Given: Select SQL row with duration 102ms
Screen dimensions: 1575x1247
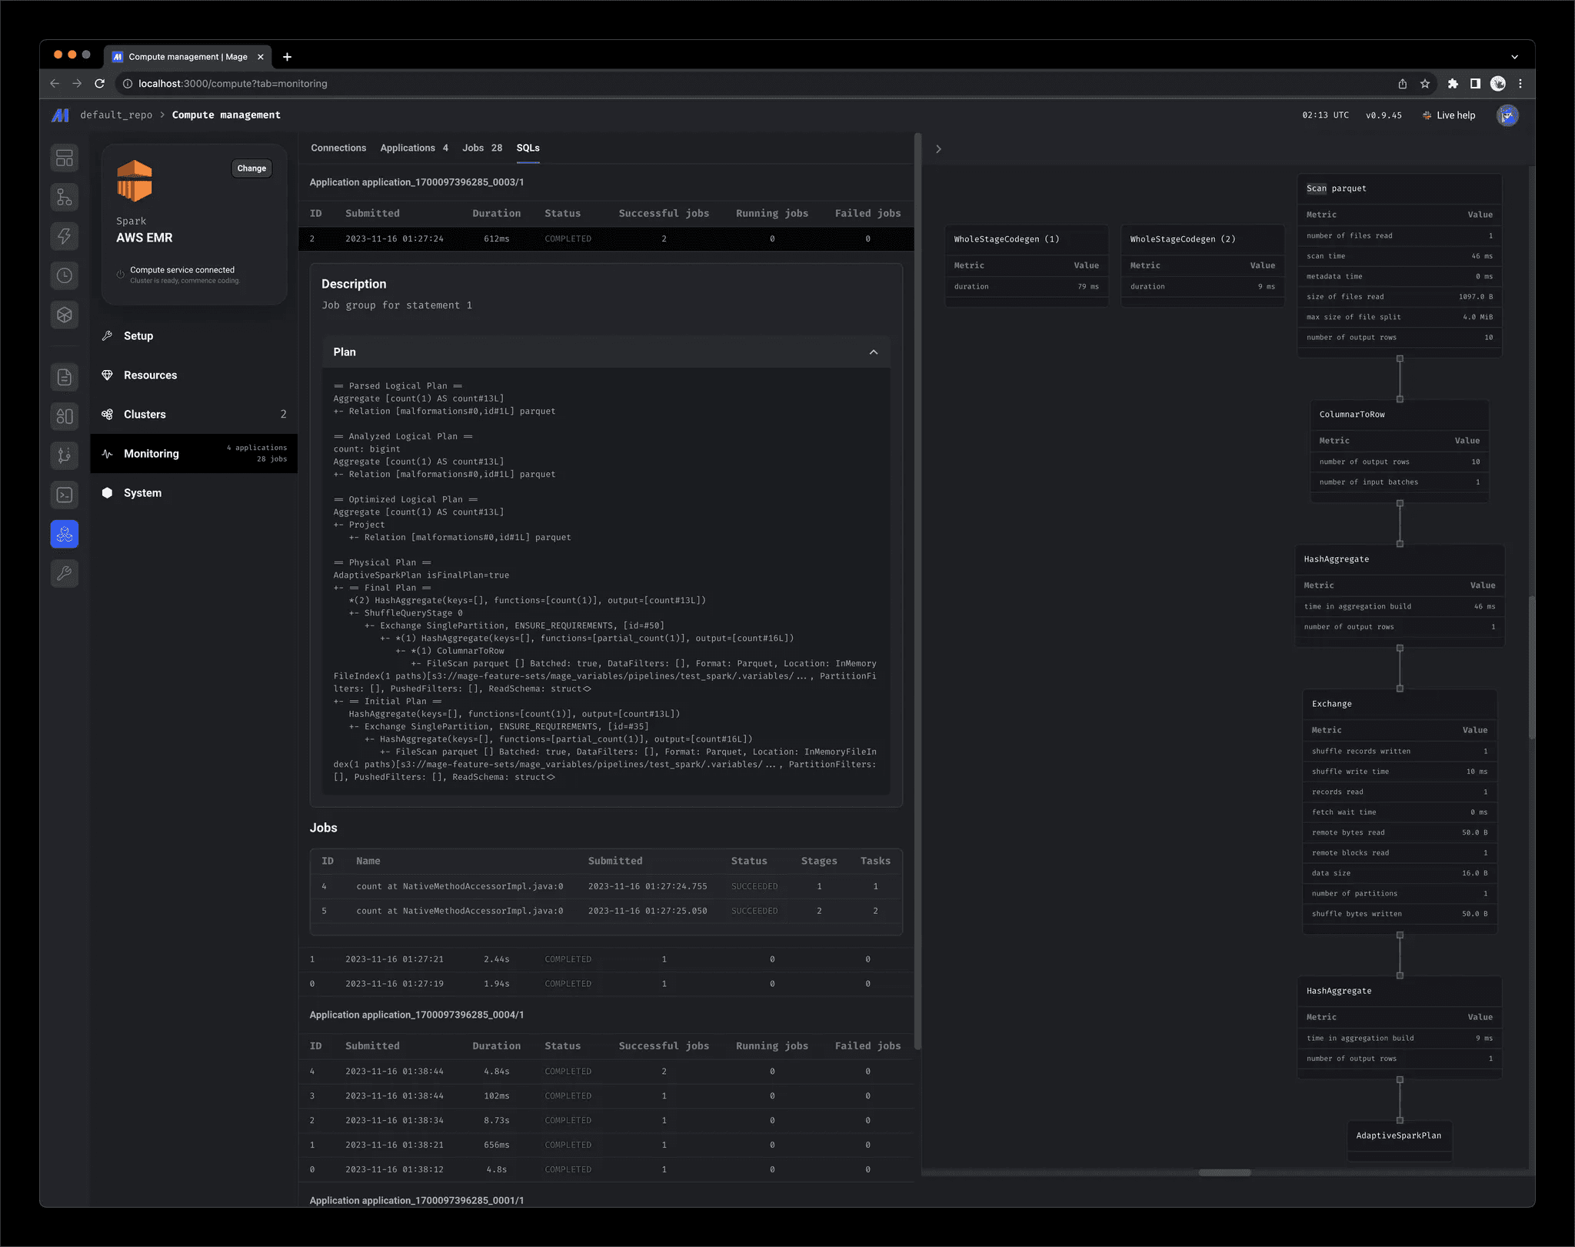Looking at the screenshot, I should 606,1096.
